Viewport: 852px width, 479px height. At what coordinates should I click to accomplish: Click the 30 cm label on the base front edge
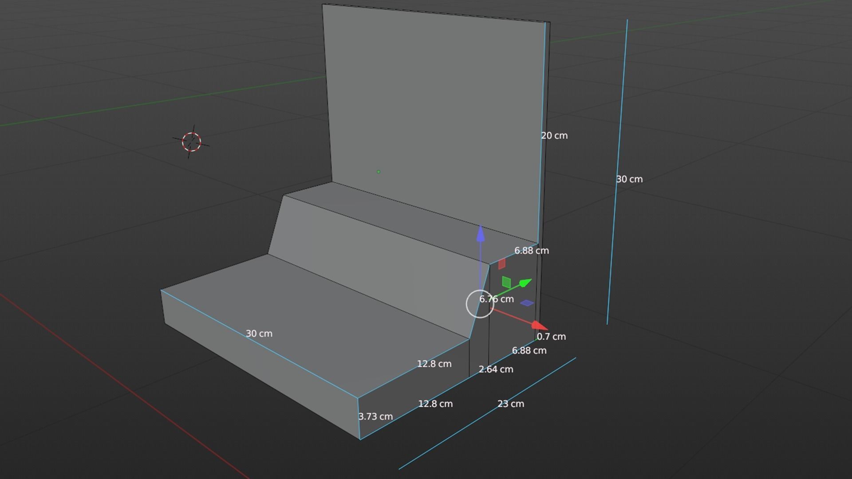coord(259,334)
